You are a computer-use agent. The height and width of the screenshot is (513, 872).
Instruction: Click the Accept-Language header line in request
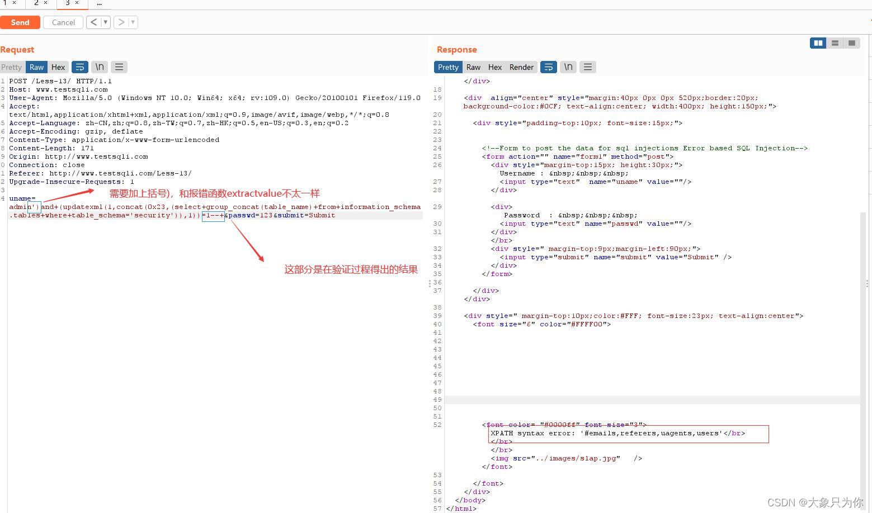[x=179, y=123]
